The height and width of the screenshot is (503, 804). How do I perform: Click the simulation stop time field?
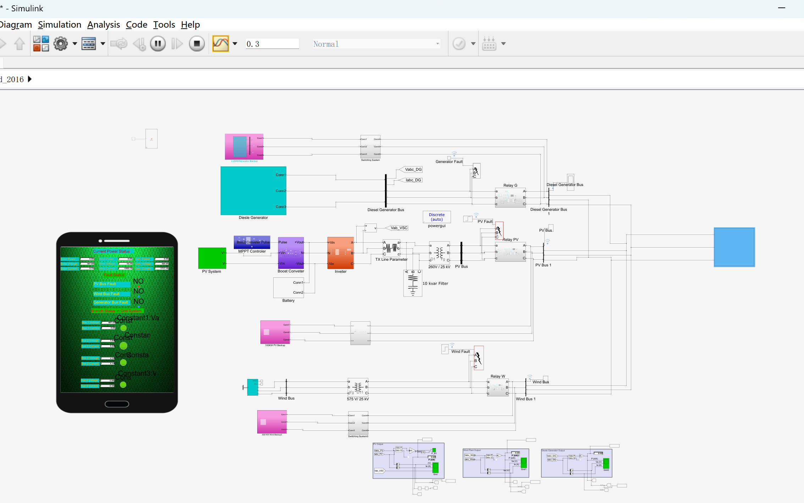click(272, 44)
